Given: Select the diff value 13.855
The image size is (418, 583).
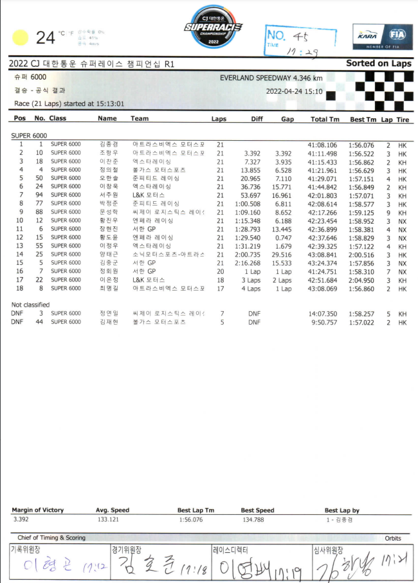Looking at the screenshot, I should point(250,171).
